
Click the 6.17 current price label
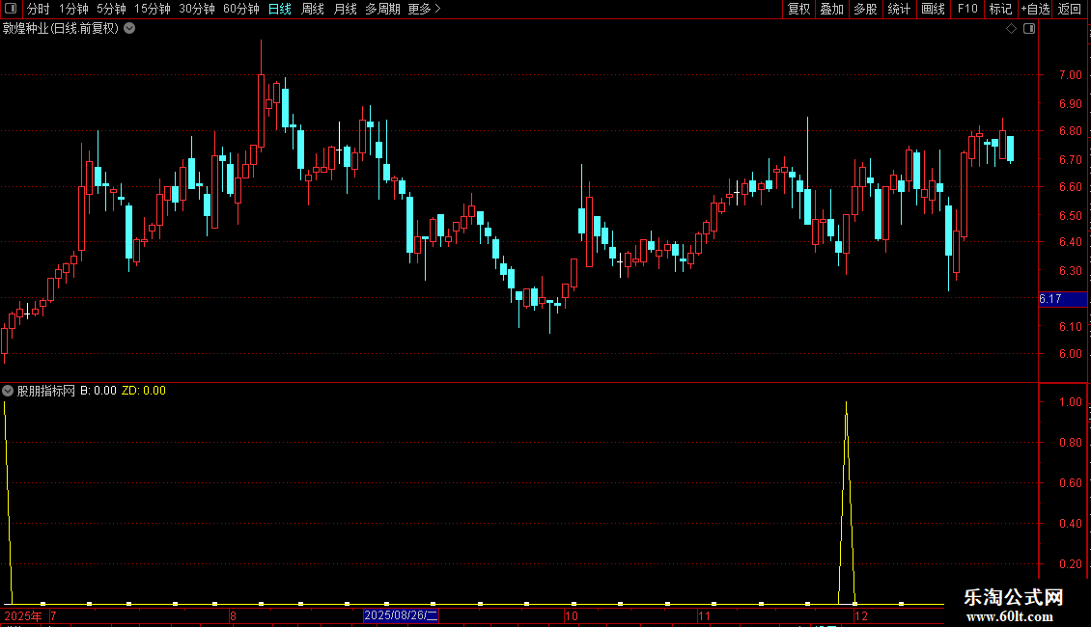click(x=1062, y=299)
